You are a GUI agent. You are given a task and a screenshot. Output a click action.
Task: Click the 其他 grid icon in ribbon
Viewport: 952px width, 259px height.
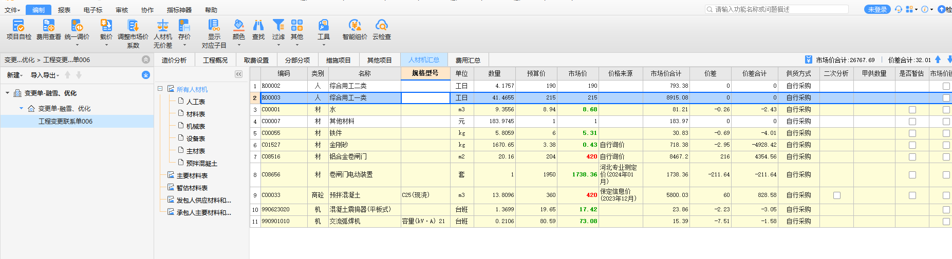296,25
